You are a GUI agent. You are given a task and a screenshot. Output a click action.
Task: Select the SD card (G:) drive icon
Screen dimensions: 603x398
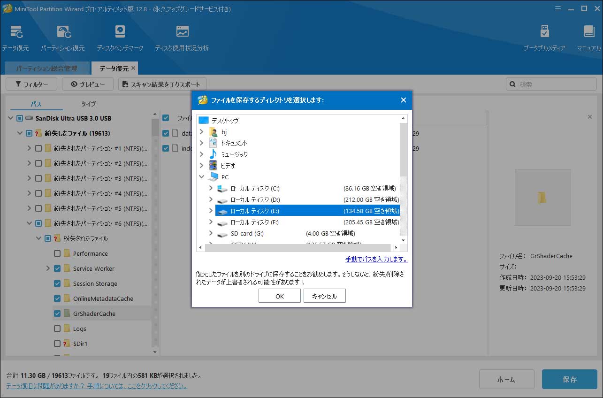pos(222,233)
